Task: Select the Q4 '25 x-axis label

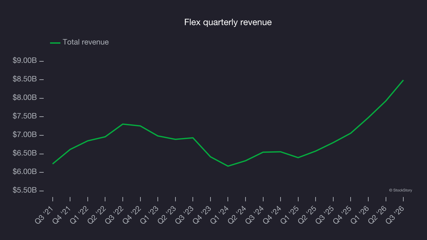Action: tap(343, 215)
